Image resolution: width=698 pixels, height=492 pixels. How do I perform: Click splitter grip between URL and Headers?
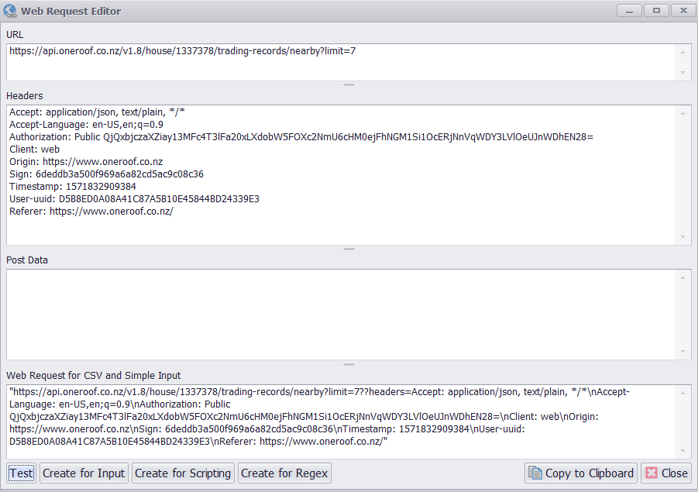coord(349,84)
